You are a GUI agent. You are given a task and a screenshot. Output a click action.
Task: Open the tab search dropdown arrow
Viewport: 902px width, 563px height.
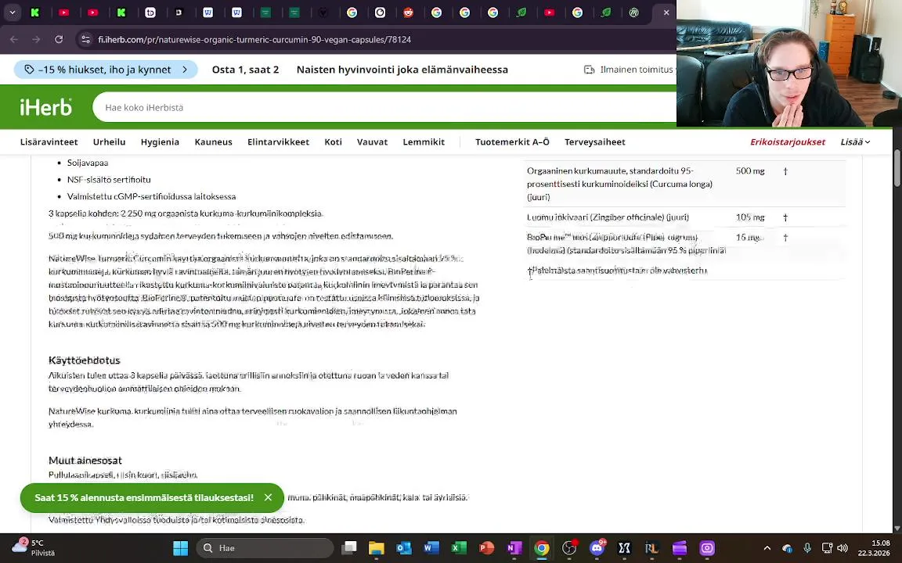point(12,12)
